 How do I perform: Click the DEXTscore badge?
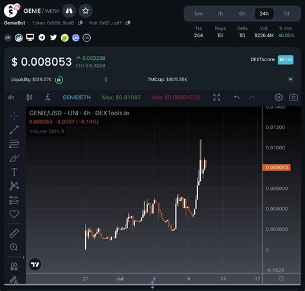(286, 60)
